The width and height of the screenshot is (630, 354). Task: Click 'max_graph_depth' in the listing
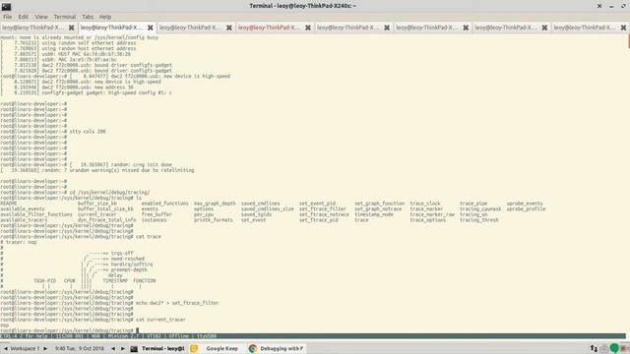(x=215, y=204)
